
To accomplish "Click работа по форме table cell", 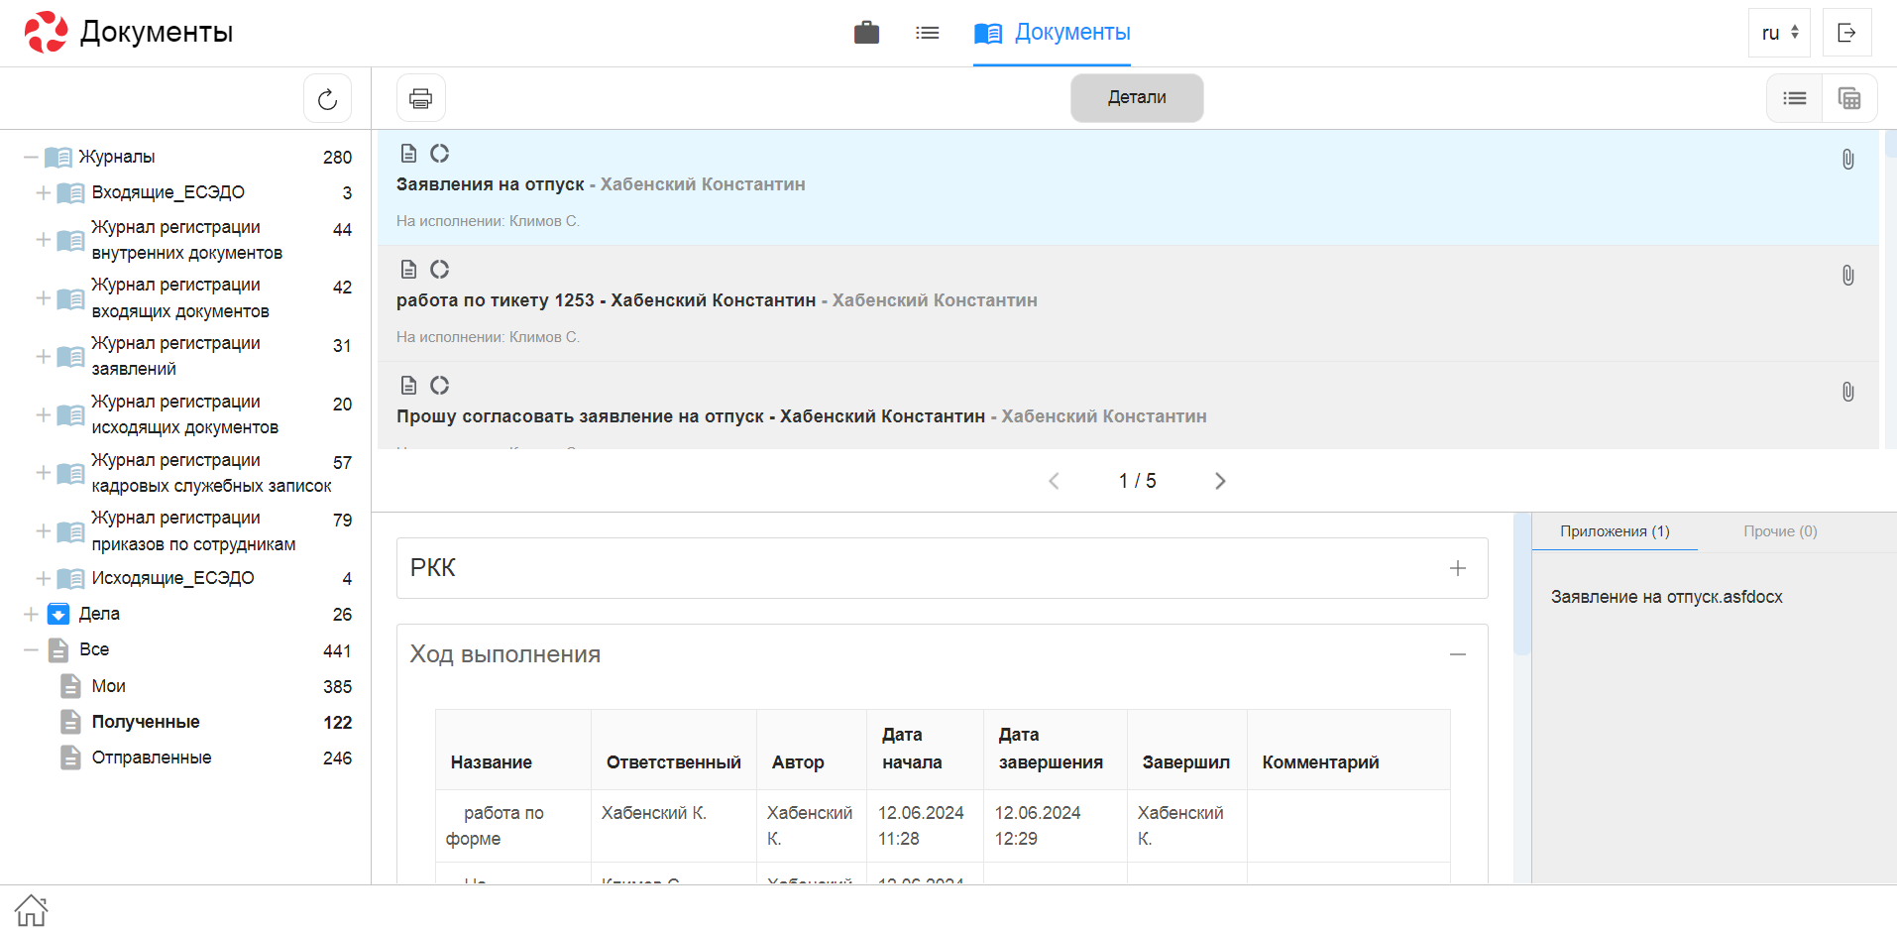I will 513,826.
